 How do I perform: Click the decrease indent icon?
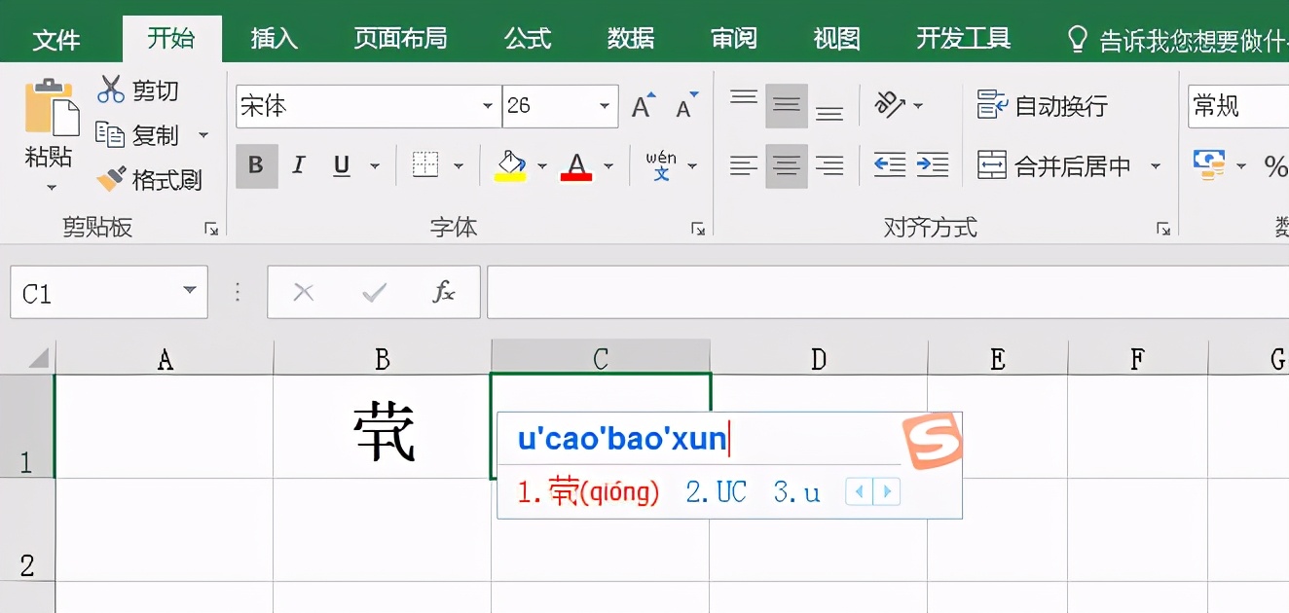click(890, 165)
